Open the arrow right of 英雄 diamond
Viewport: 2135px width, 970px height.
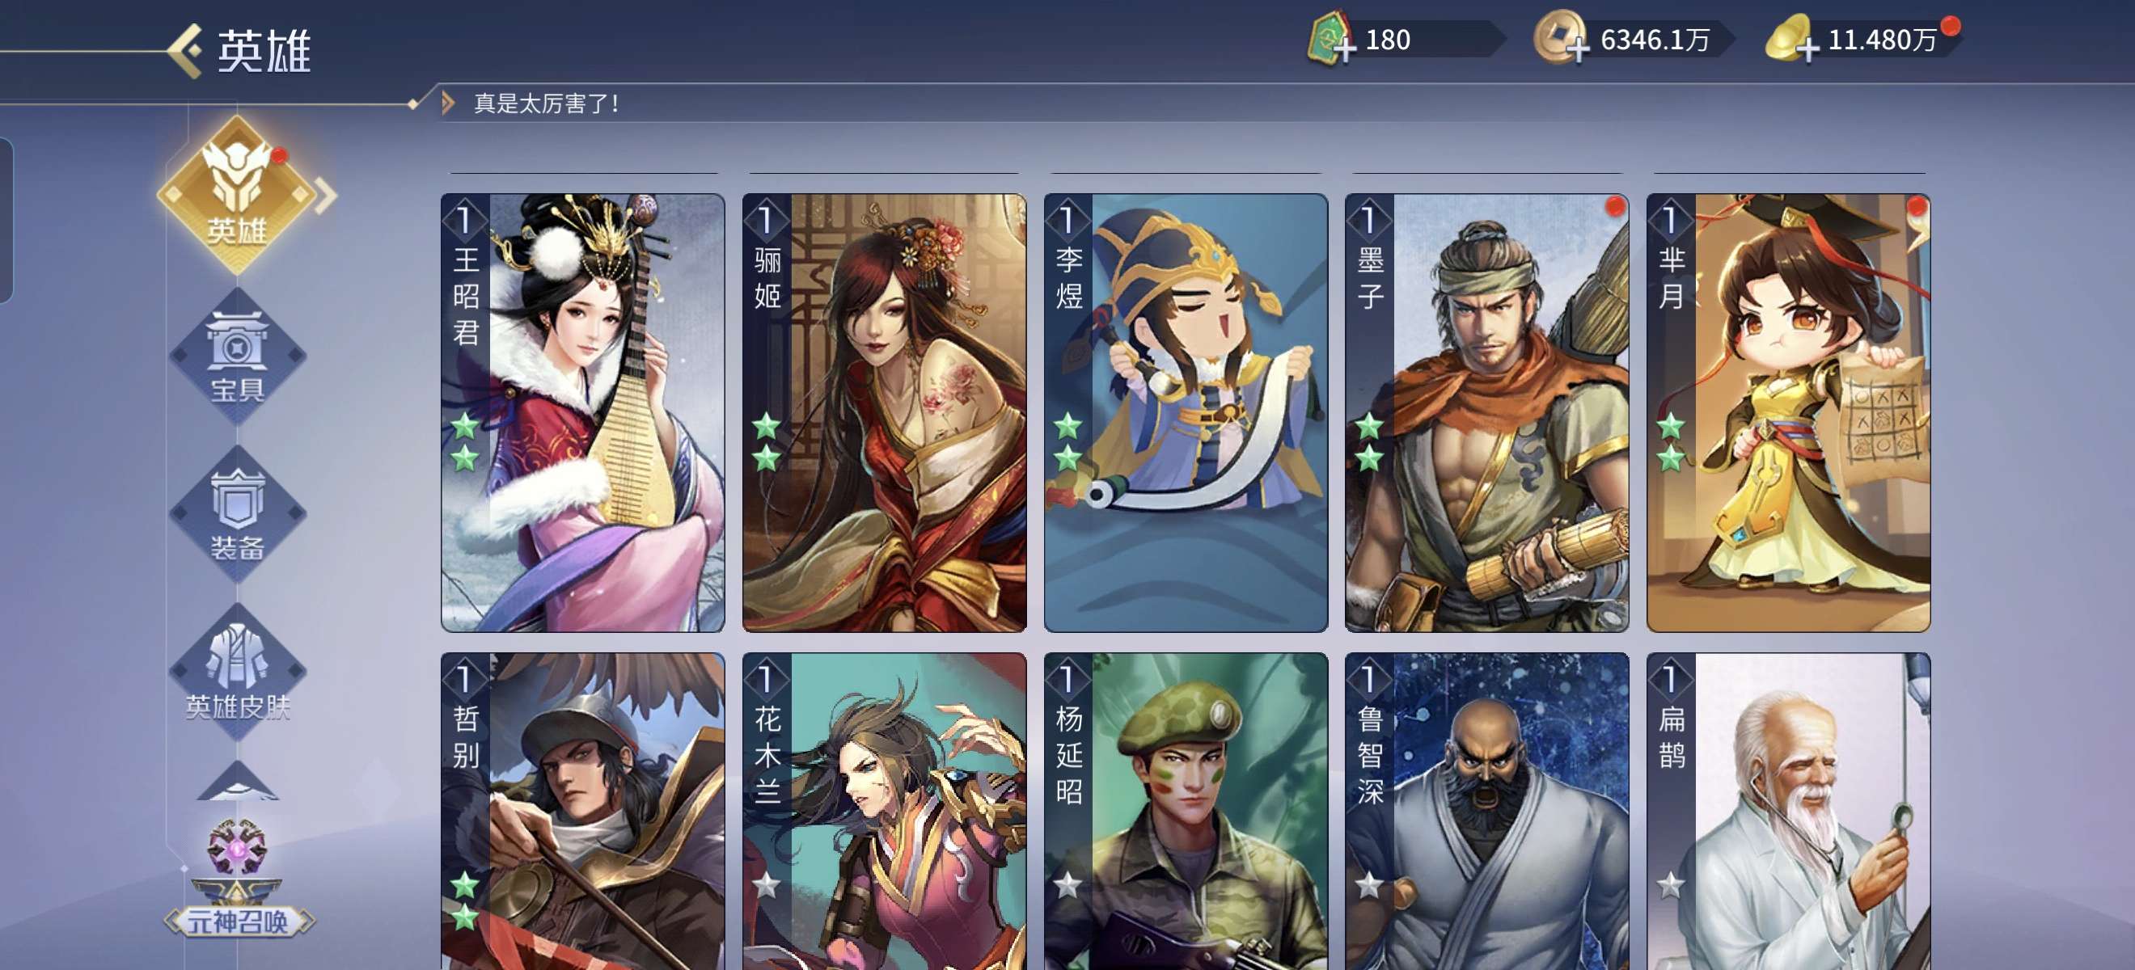pyautogui.click(x=327, y=196)
